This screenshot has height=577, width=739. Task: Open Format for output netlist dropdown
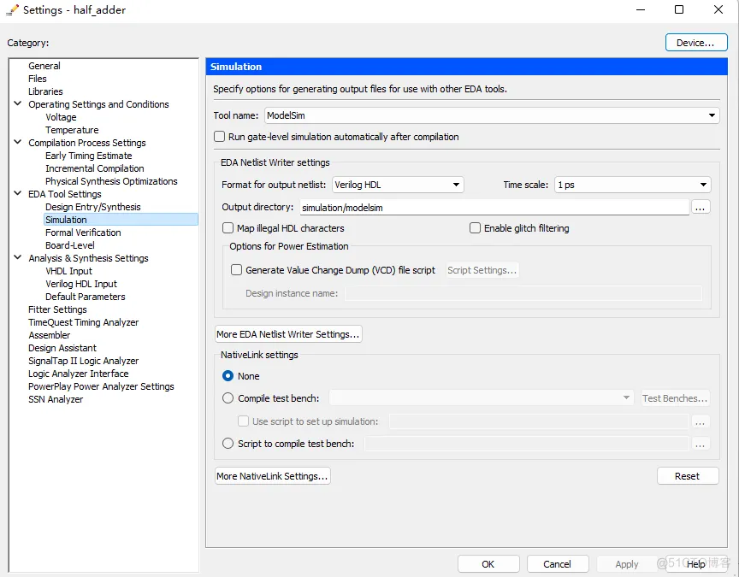pos(398,185)
